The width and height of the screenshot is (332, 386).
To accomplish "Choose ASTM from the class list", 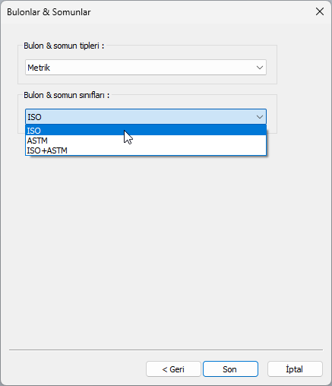I will pyautogui.click(x=146, y=141).
